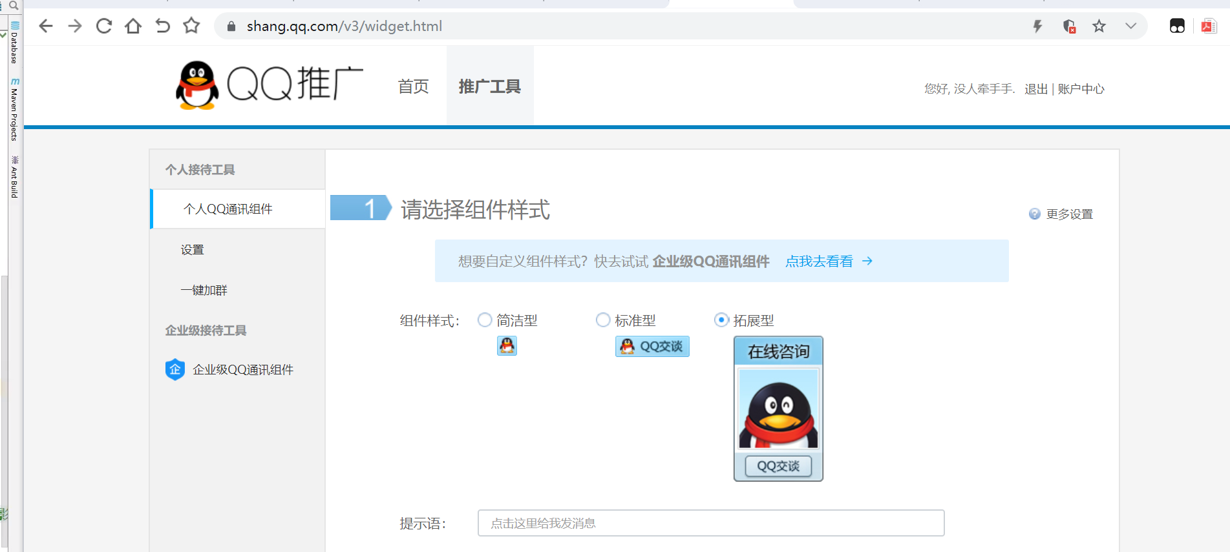Open the Ant Build side panel
The height and width of the screenshot is (552, 1230).
(14, 177)
